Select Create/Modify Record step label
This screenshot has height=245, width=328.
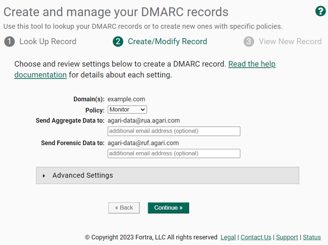click(167, 41)
